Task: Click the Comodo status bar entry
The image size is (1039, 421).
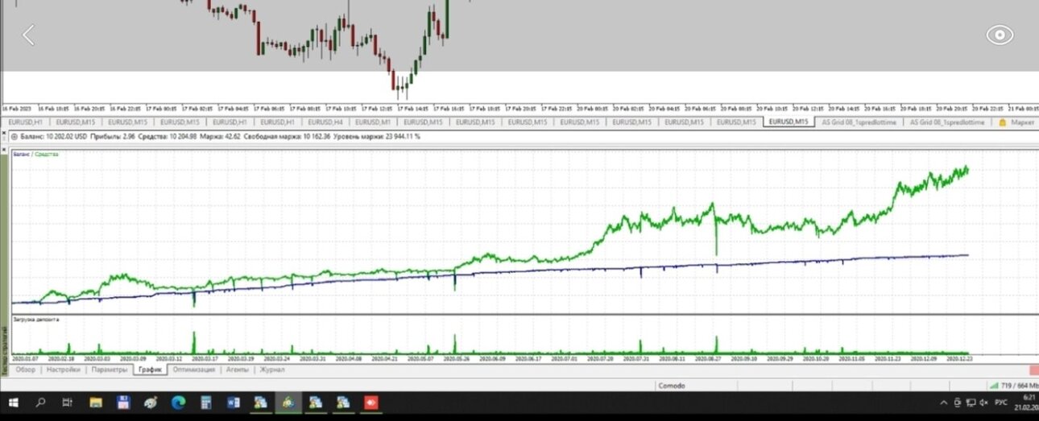Action: (670, 386)
